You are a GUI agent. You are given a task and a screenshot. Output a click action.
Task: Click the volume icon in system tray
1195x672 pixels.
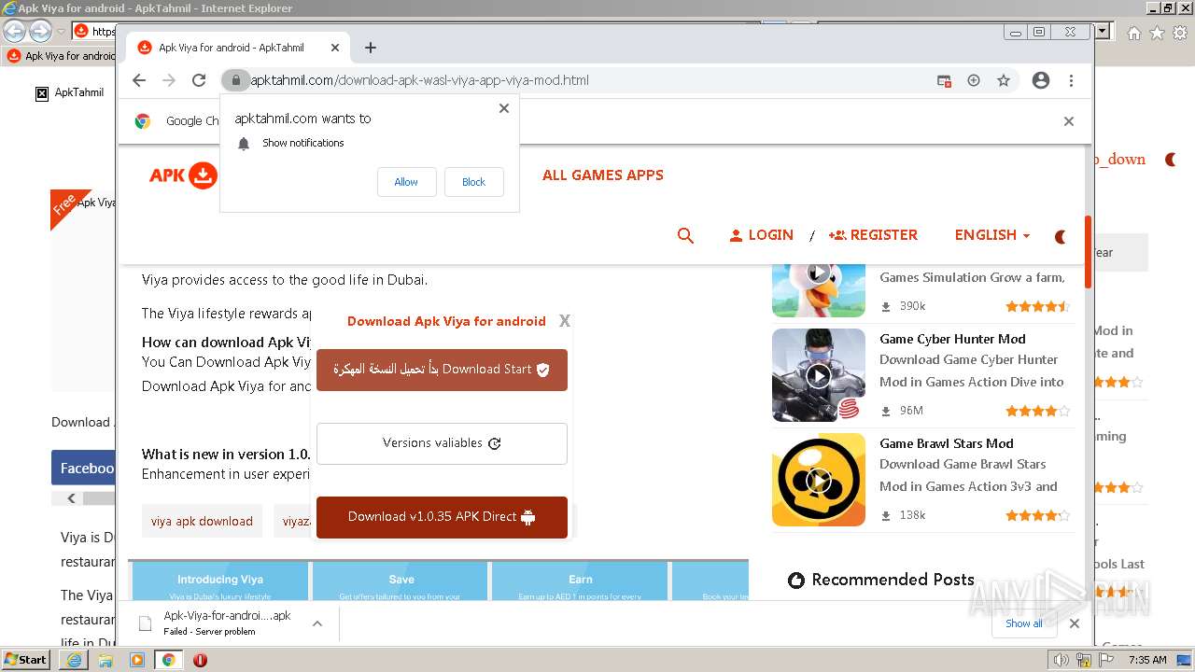(1061, 660)
